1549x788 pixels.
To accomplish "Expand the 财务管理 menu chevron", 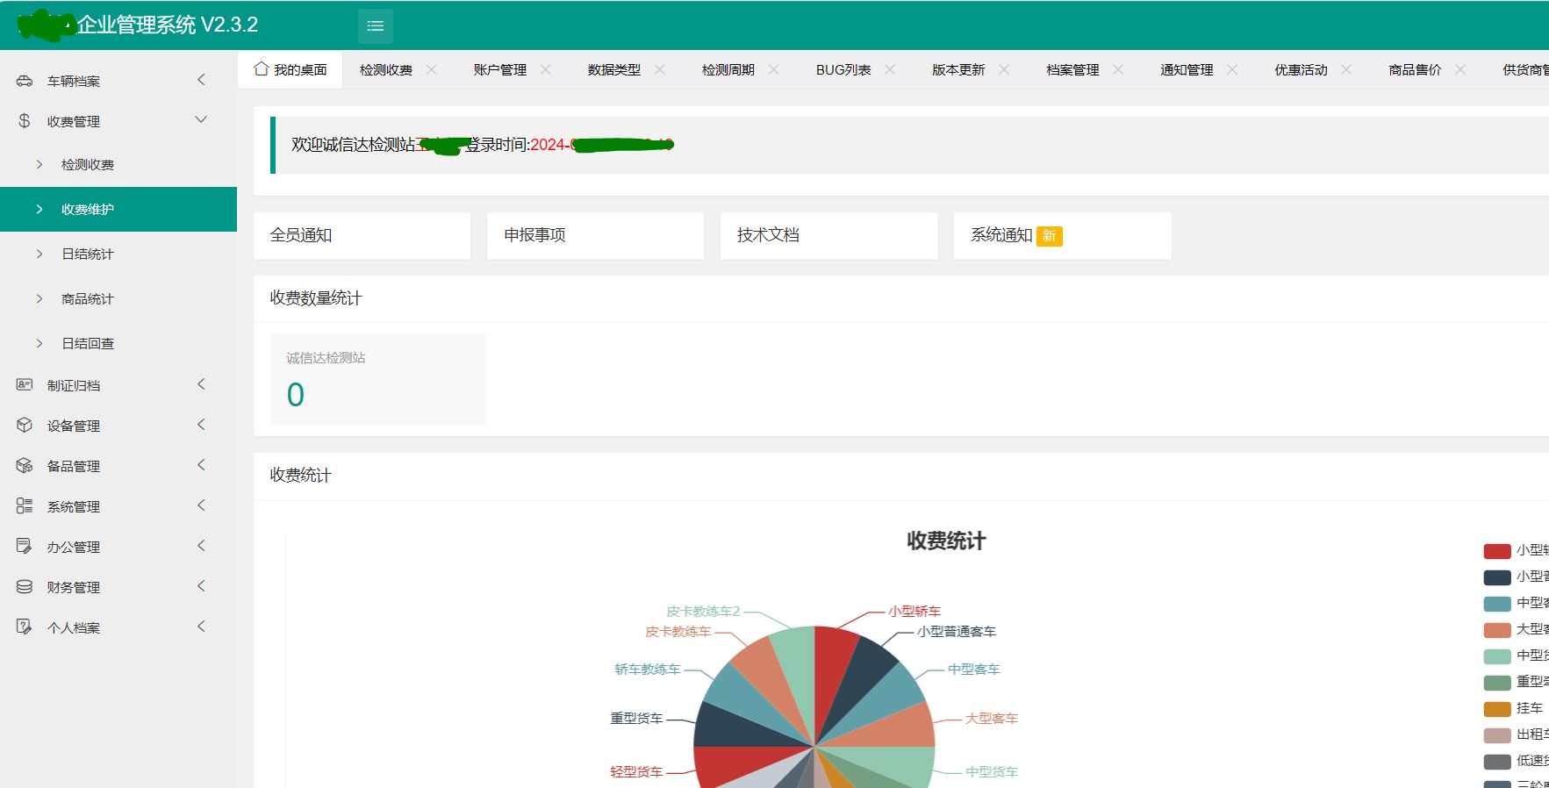I will point(201,586).
